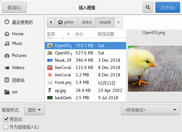Click the search magnifier icon button

[148, 7]
